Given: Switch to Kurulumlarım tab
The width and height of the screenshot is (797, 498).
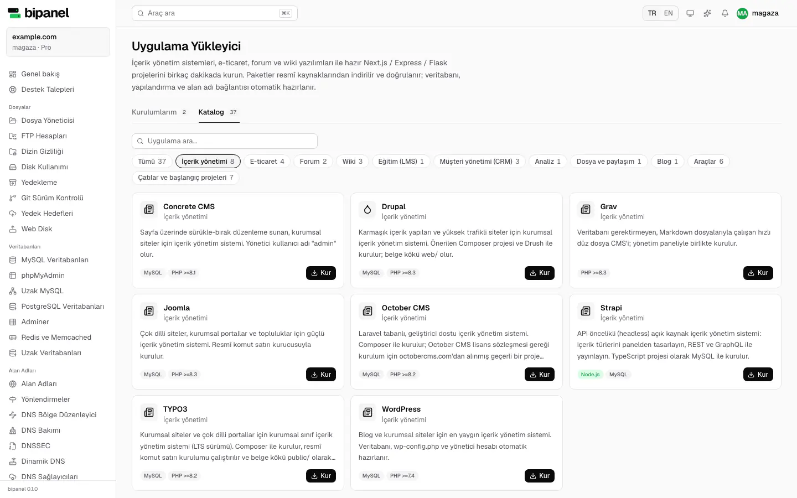Looking at the screenshot, I should click(159, 112).
